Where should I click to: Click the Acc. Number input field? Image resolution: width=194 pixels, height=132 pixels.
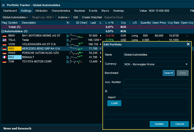[156, 82]
